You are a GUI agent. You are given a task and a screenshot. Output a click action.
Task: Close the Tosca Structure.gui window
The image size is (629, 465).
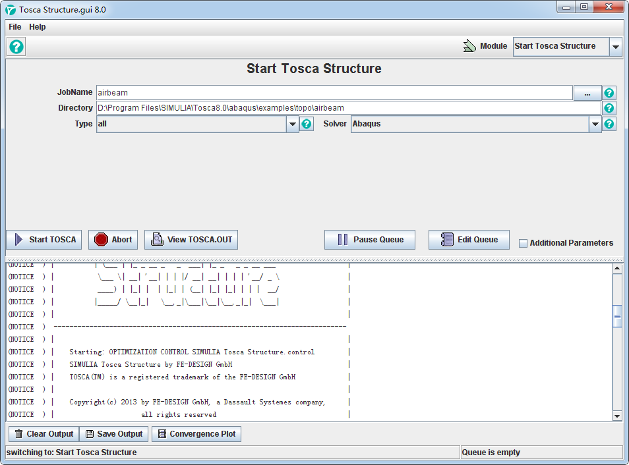coord(609,7)
